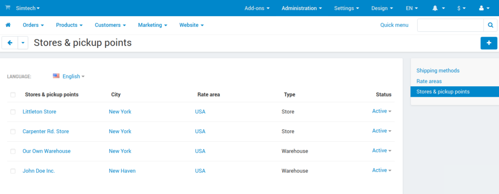This screenshot has height=194, width=499.
Task: Open the dollar currency selector
Action: click(x=461, y=8)
